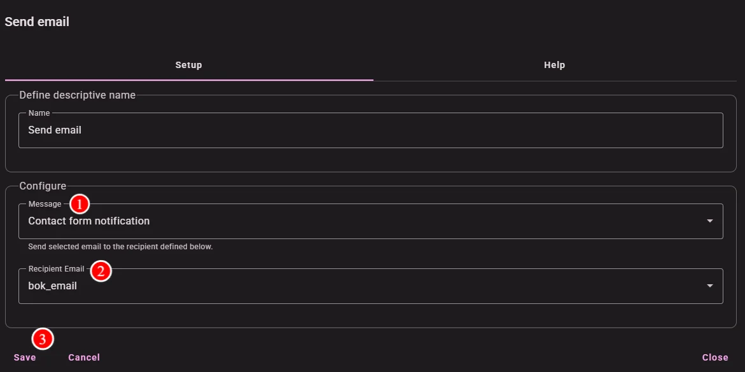Click the 'Send email' dialog title
Image resolution: width=745 pixels, height=372 pixels.
tap(37, 22)
